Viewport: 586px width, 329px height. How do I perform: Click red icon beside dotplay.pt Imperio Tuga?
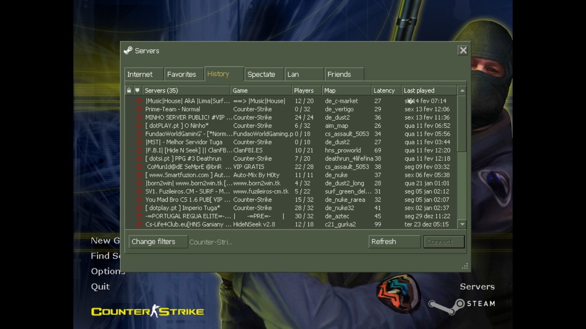139,208
